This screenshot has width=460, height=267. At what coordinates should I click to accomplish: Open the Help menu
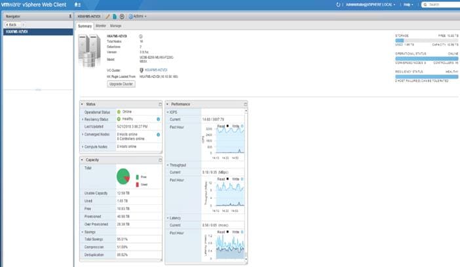408,5
